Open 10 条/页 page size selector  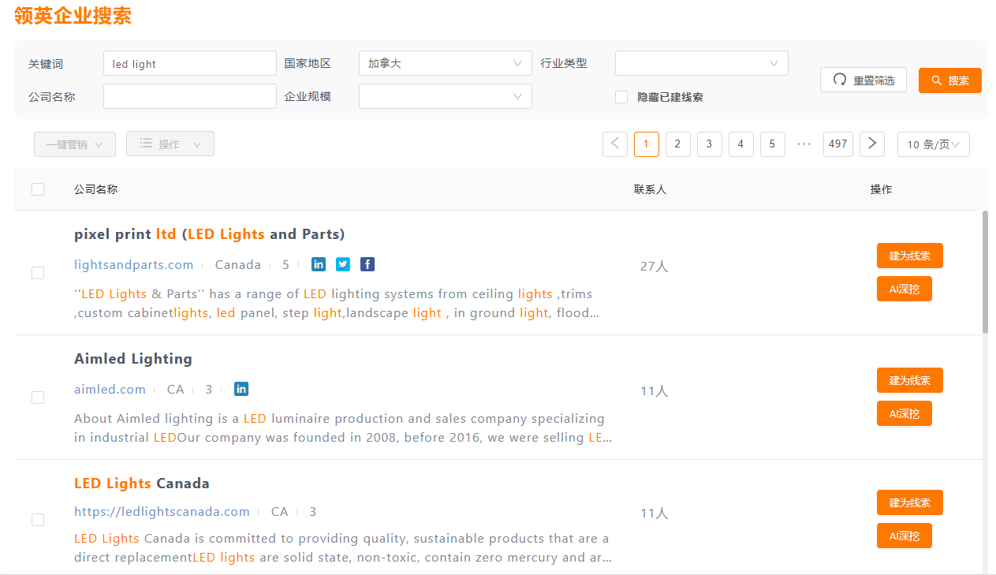pos(934,144)
